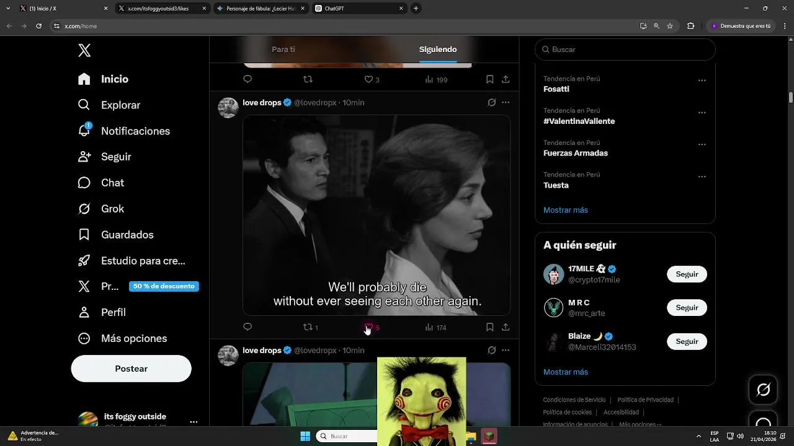
Task: Open more menu on 'We'll probably die' post
Action: point(506,102)
